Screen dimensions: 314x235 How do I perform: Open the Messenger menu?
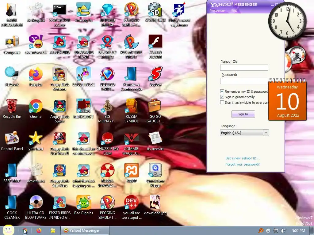217,10
